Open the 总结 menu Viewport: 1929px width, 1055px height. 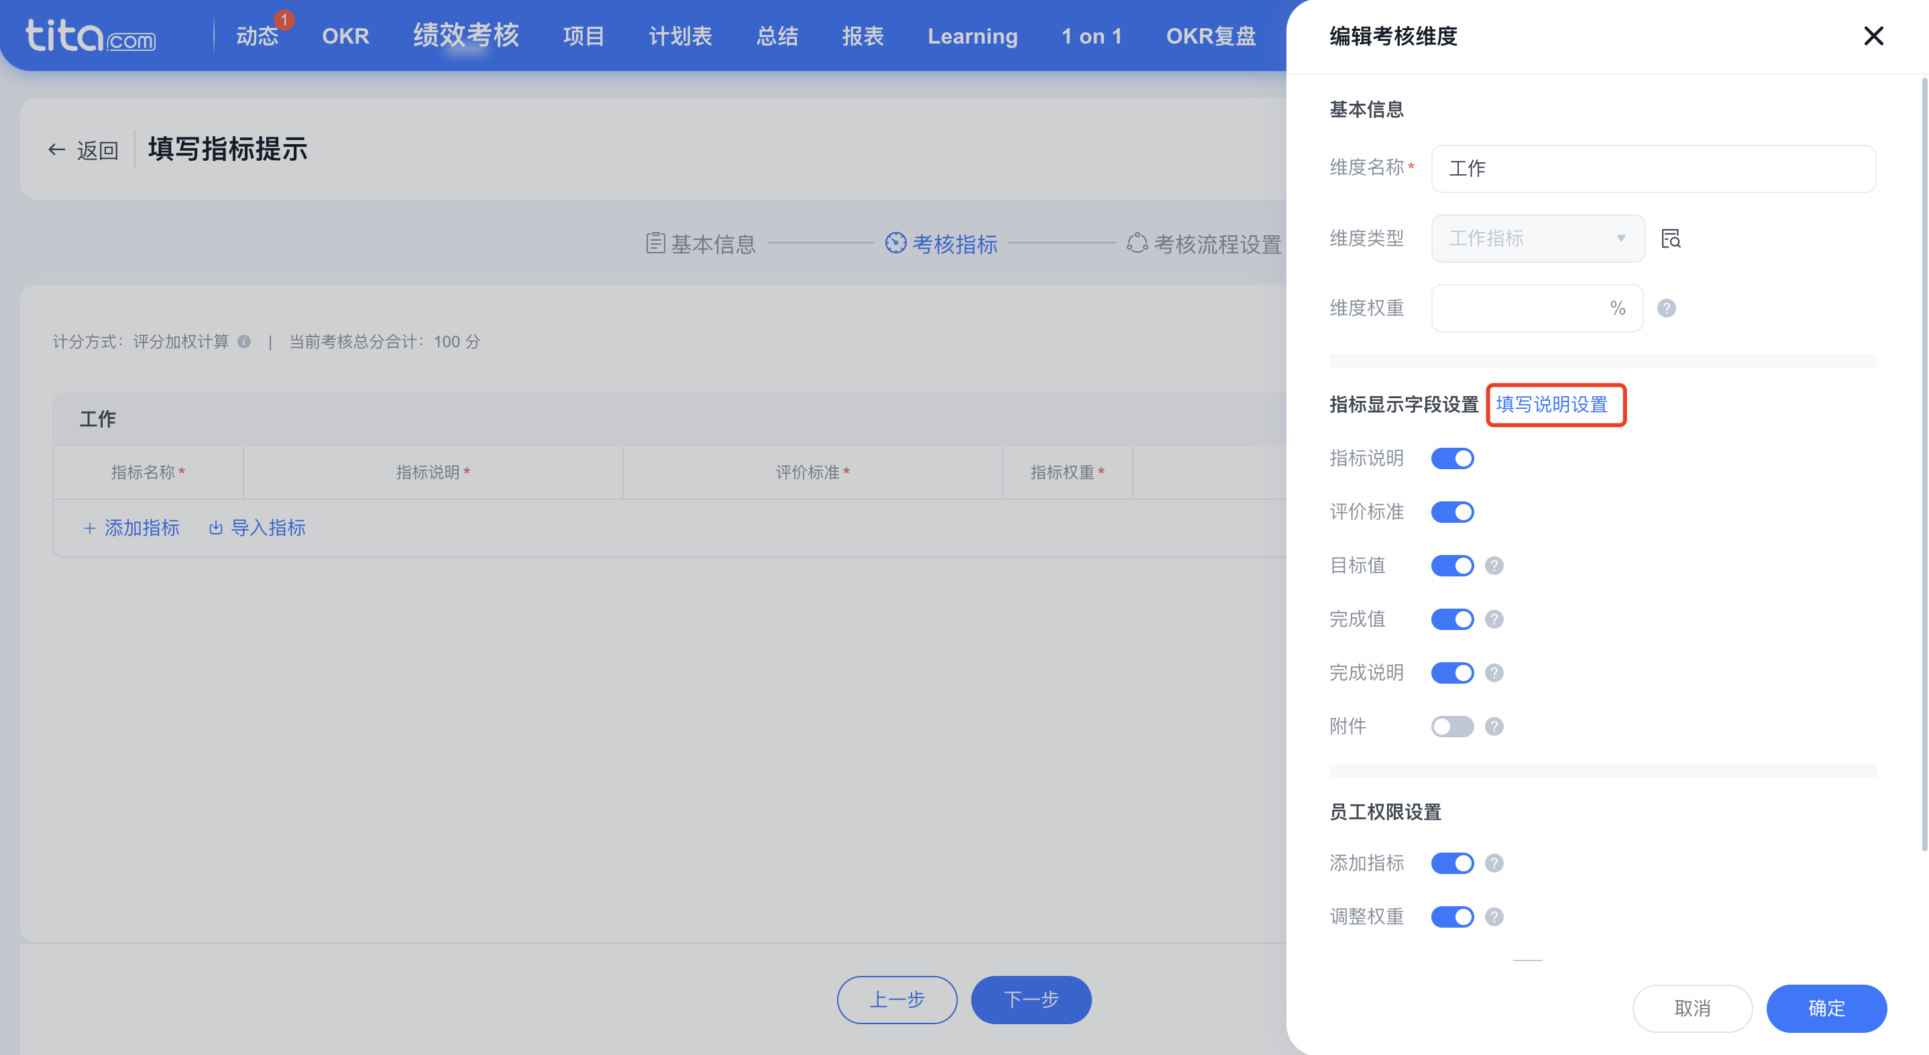(x=777, y=36)
